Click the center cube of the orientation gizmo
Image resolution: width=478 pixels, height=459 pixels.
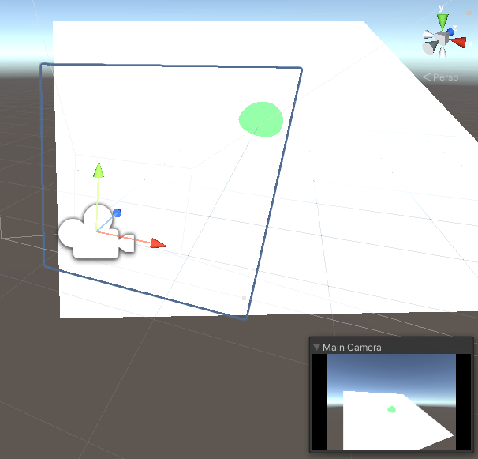442,39
